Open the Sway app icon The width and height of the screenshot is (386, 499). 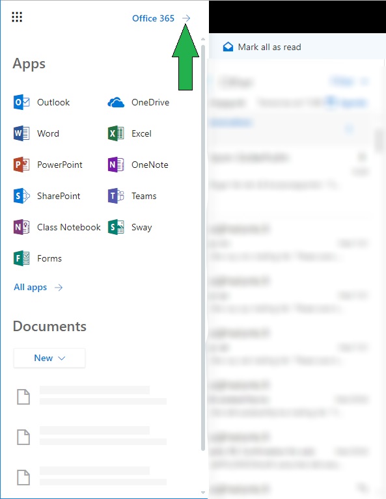pos(116,227)
